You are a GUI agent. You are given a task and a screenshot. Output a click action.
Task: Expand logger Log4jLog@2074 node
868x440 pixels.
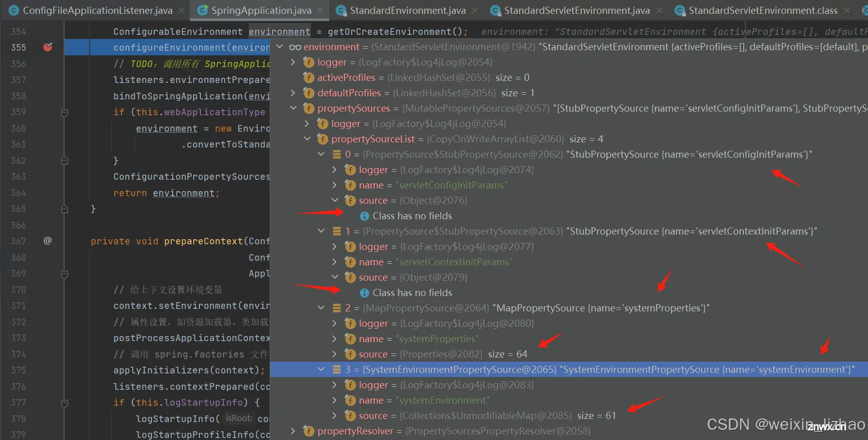tap(335, 170)
